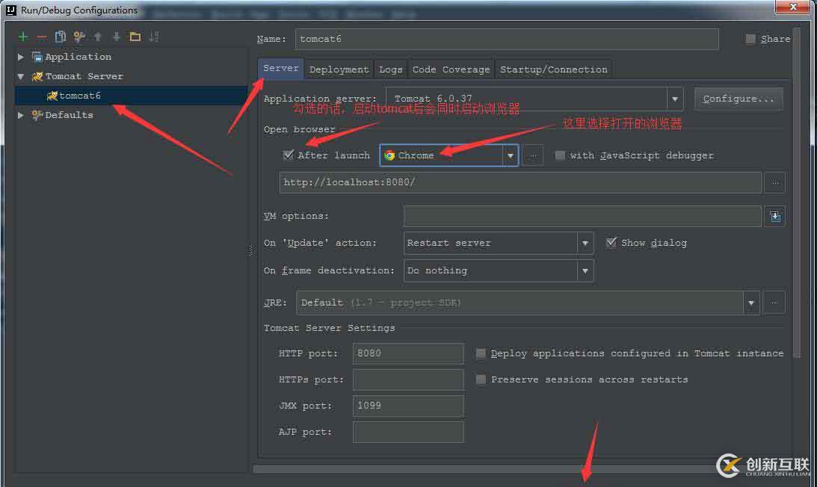The image size is (817, 487).
Task: Click the Name field containing tomcat6
Action: click(507, 39)
